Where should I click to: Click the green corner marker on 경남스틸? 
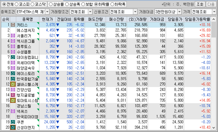pos(38,104)
